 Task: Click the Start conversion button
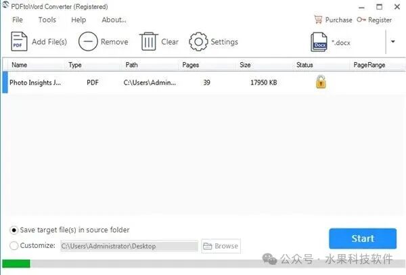coord(363,239)
